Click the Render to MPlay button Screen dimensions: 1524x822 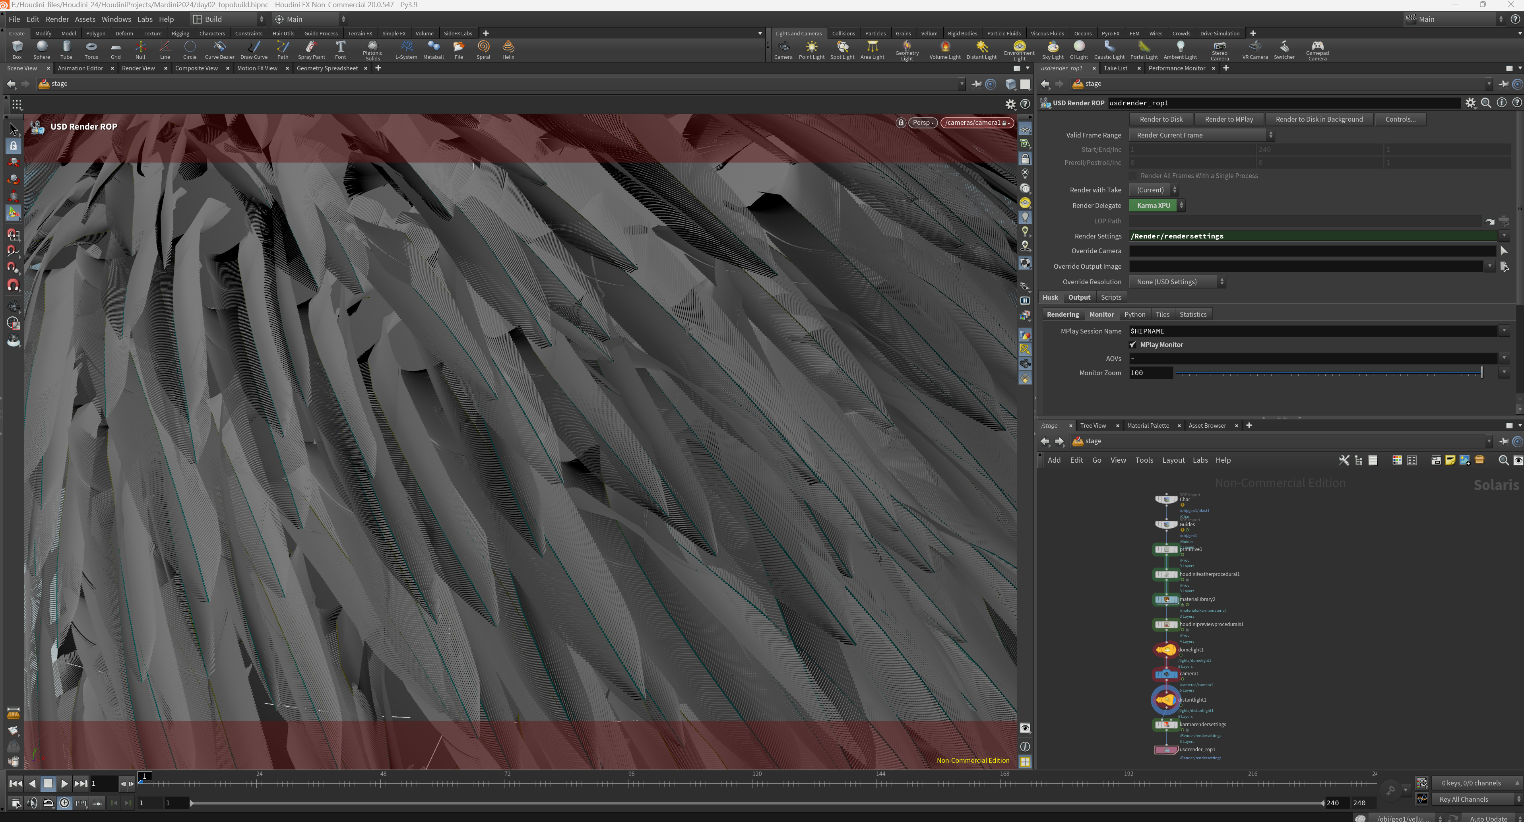(x=1229, y=119)
